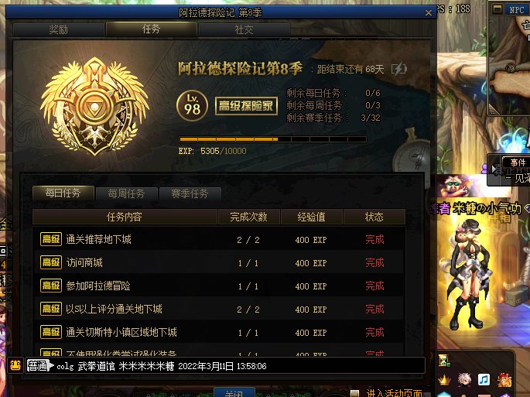Toggle the NPC display button
Viewport: 530px width, 397px height.
pos(517,9)
